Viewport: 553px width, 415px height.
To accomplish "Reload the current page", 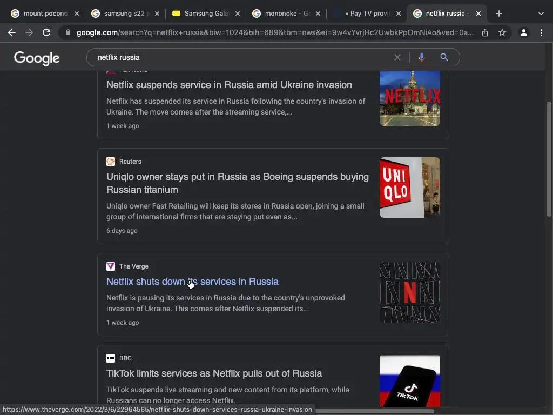I will [x=46, y=33].
